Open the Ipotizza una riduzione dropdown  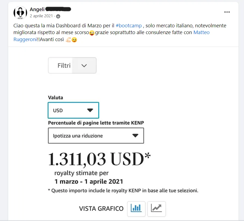coord(96,136)
